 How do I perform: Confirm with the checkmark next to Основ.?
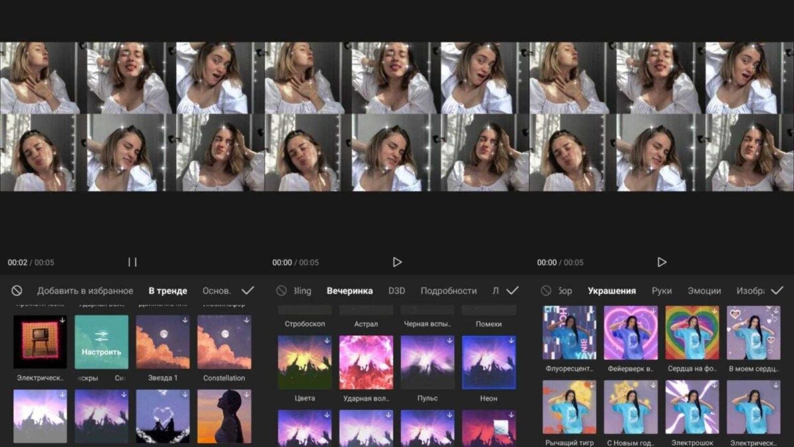coord(247,291)
